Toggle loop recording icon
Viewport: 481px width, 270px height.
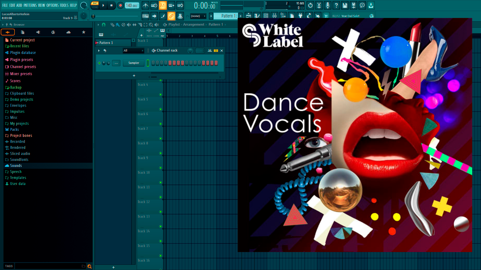click(x=180, y=5)
